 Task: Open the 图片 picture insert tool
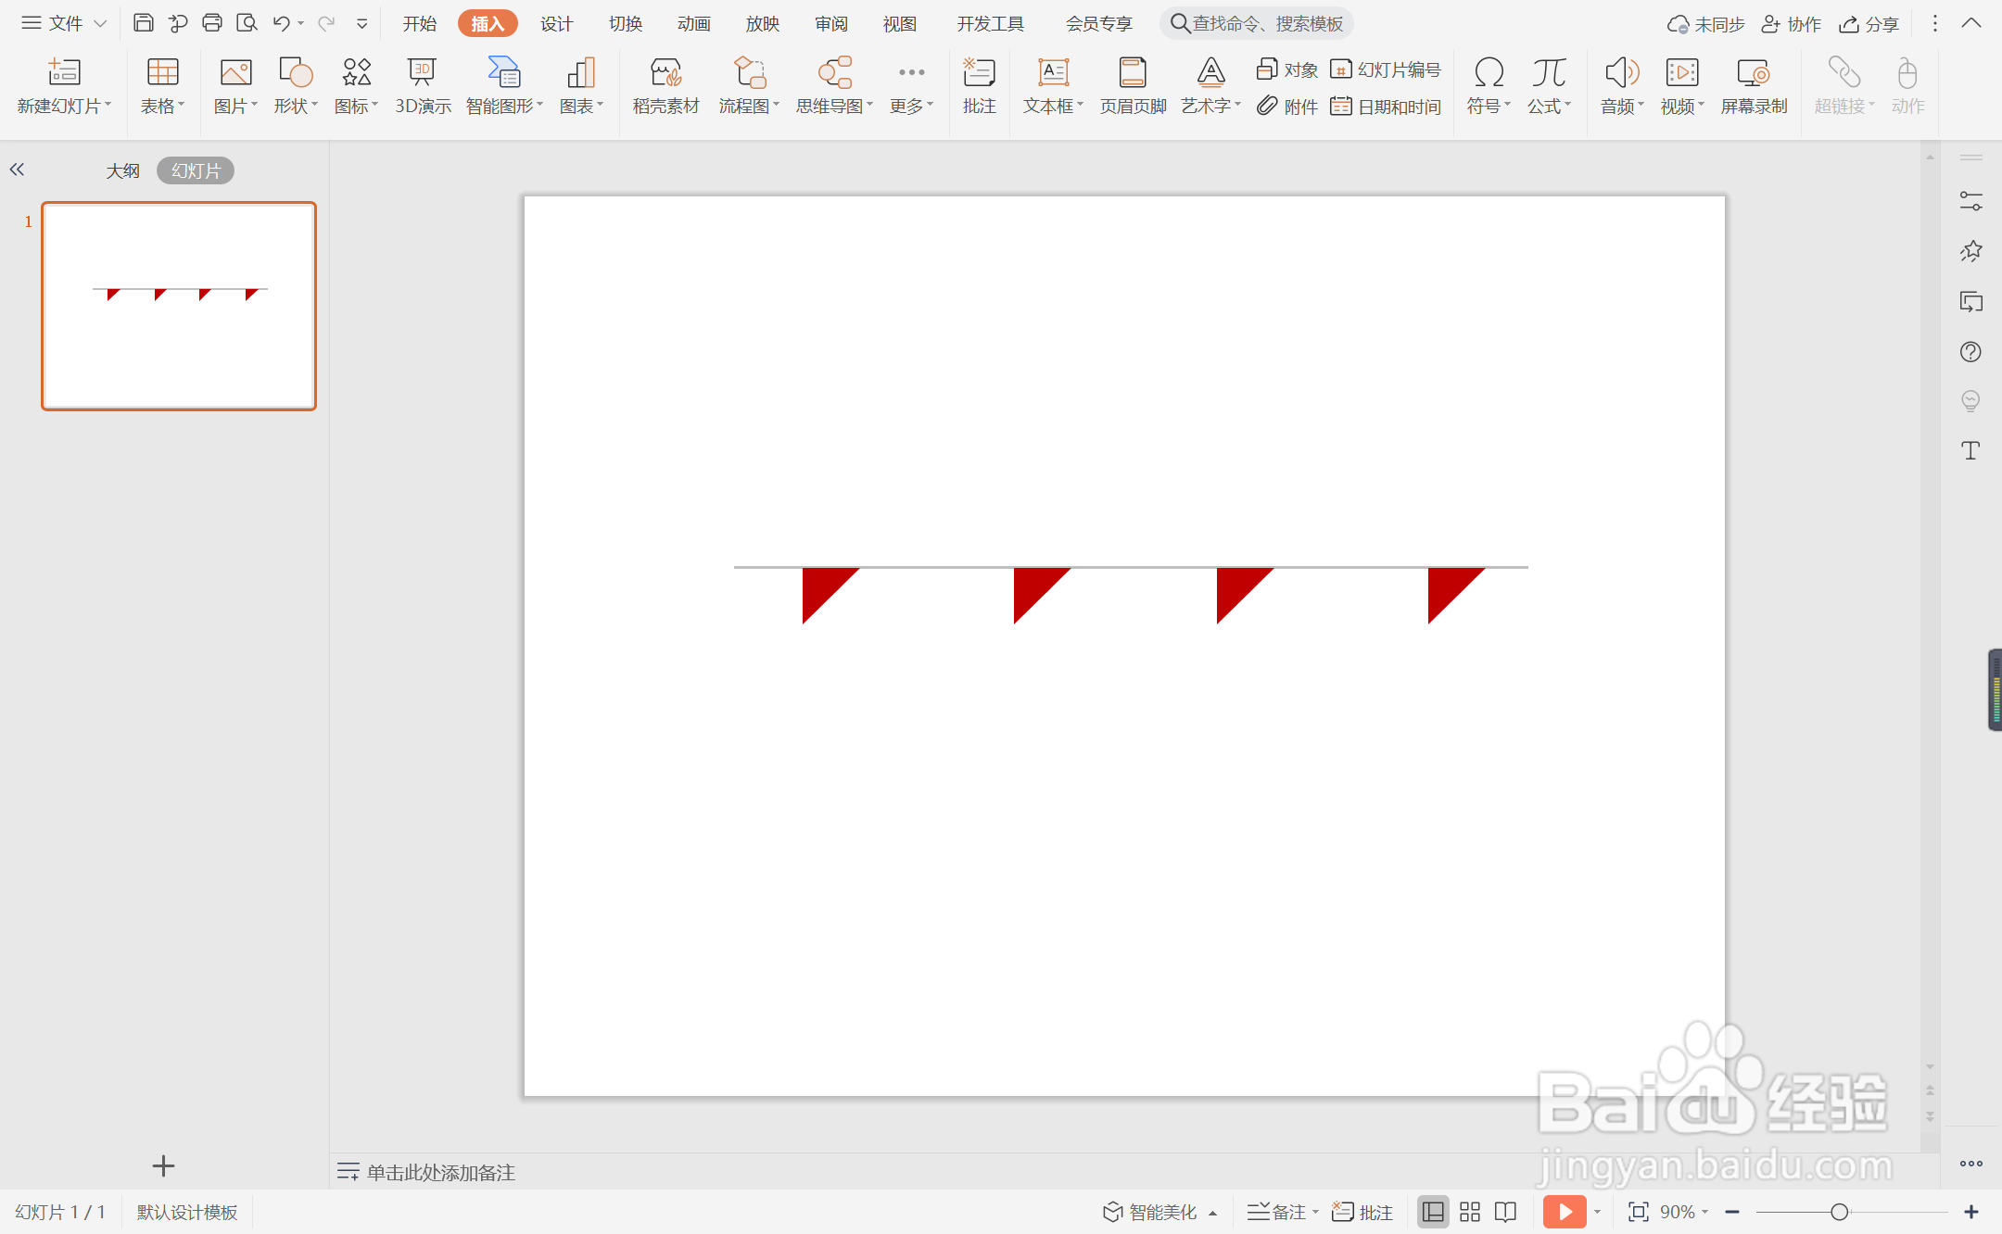pos(235,85)
